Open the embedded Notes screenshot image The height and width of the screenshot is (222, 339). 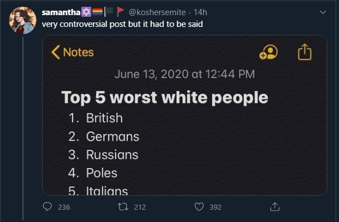coord(184,115)
